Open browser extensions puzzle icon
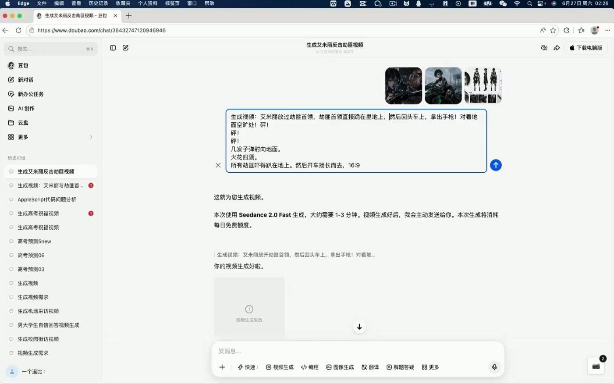 point(566,30)
